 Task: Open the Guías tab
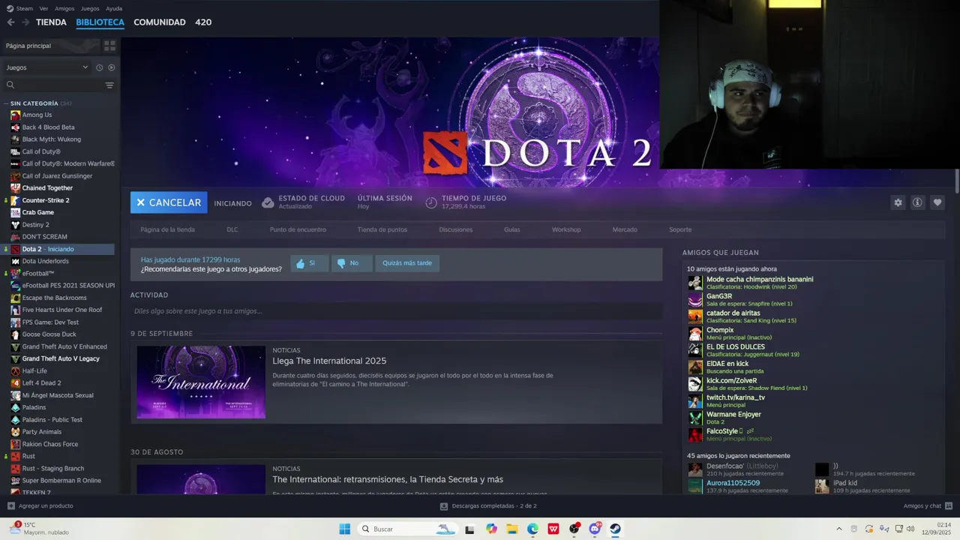tap(512, 229)
